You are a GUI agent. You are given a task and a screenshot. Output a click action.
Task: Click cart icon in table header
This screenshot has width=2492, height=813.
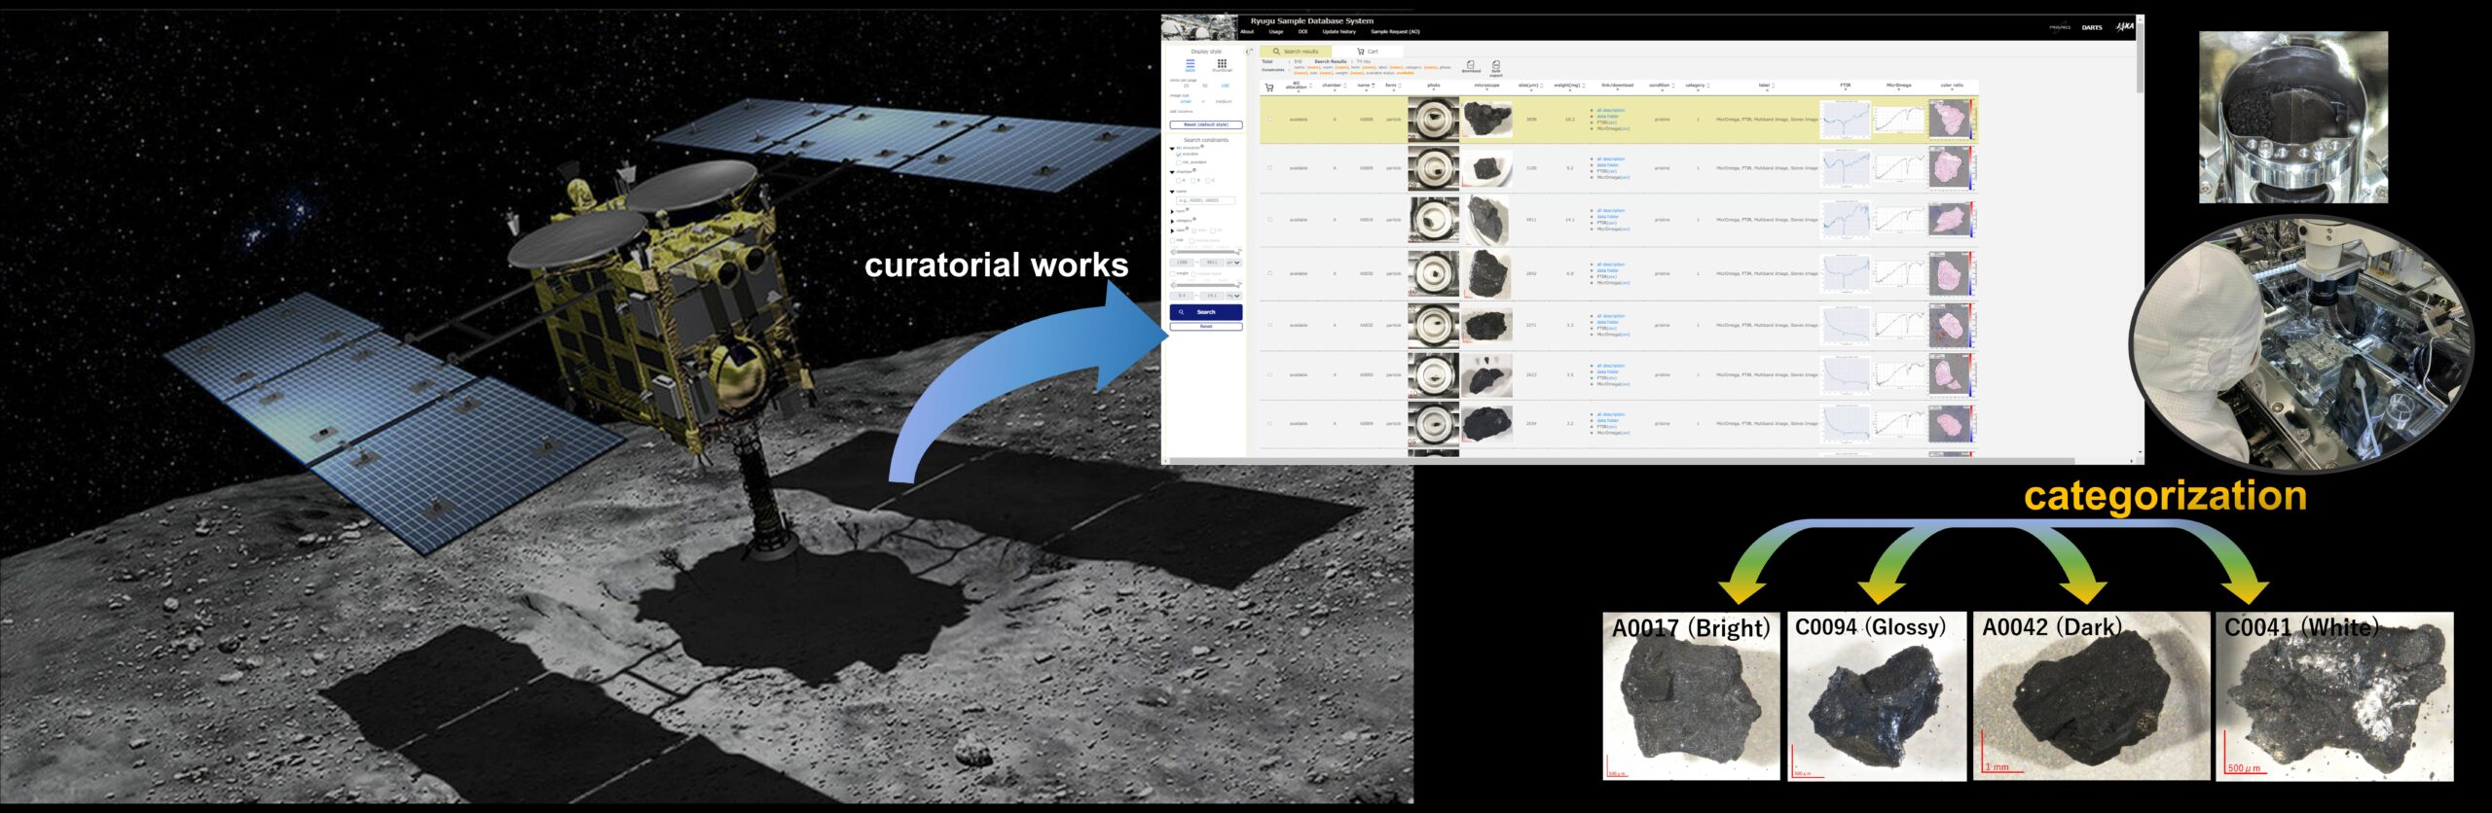pyautogui.click(x=1269, y=88)
